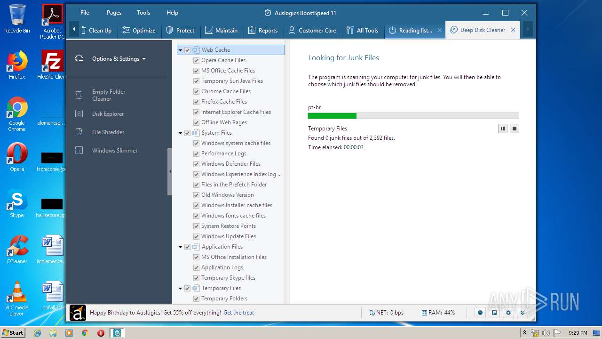The height and width of the screenshot is (339, 602).
Task: Open settings gear in status bar
Action: pyautogui.click(x=508, y=313)
